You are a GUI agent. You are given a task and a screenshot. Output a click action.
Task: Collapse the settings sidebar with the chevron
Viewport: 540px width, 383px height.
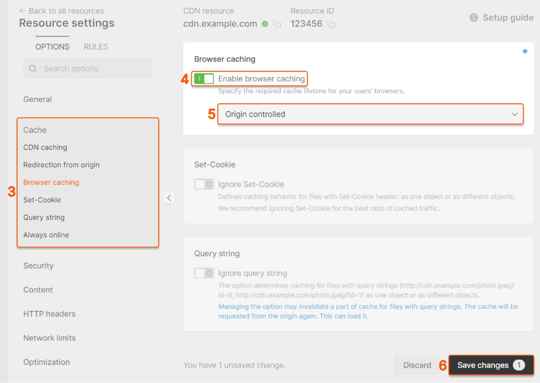[x=169, y=198]
